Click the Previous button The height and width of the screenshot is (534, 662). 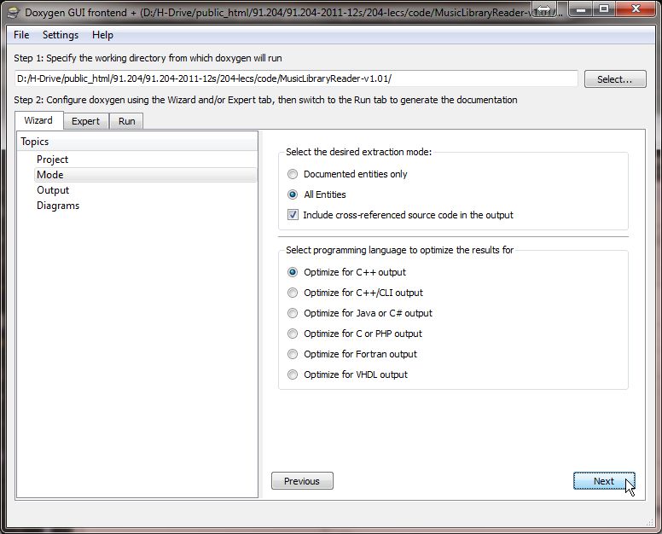[302, 481]
